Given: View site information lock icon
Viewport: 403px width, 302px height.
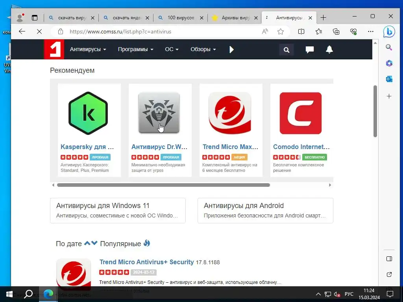Looking at the screenshot, I should (x=60, y=31).
